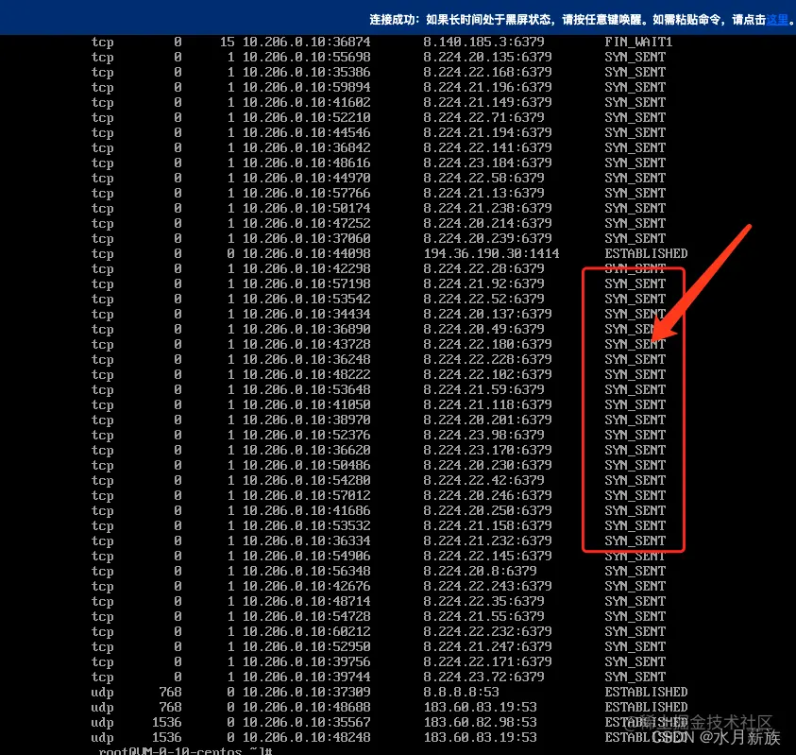Screen dimensions: 796x755
Task: Click the 这里 link in the top banner
Action: click(x=777, y=20)
